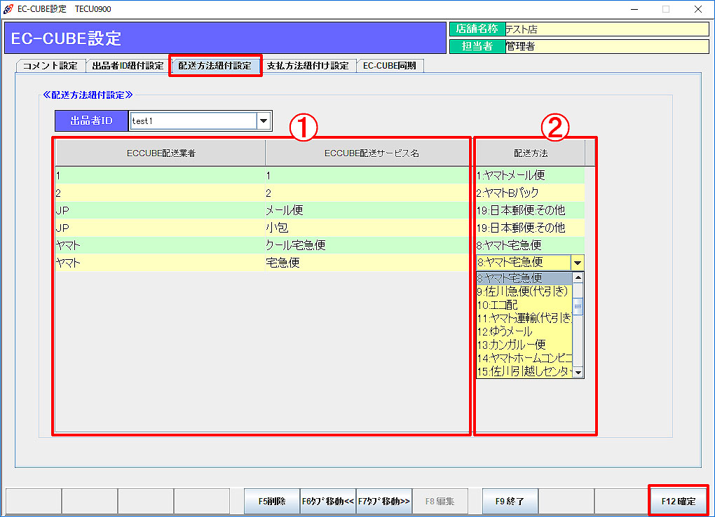Viewport: 715px width, 517px height.
Task: Select 12:ゆうメール in the dropdown list
Action: tap(524, 331)
